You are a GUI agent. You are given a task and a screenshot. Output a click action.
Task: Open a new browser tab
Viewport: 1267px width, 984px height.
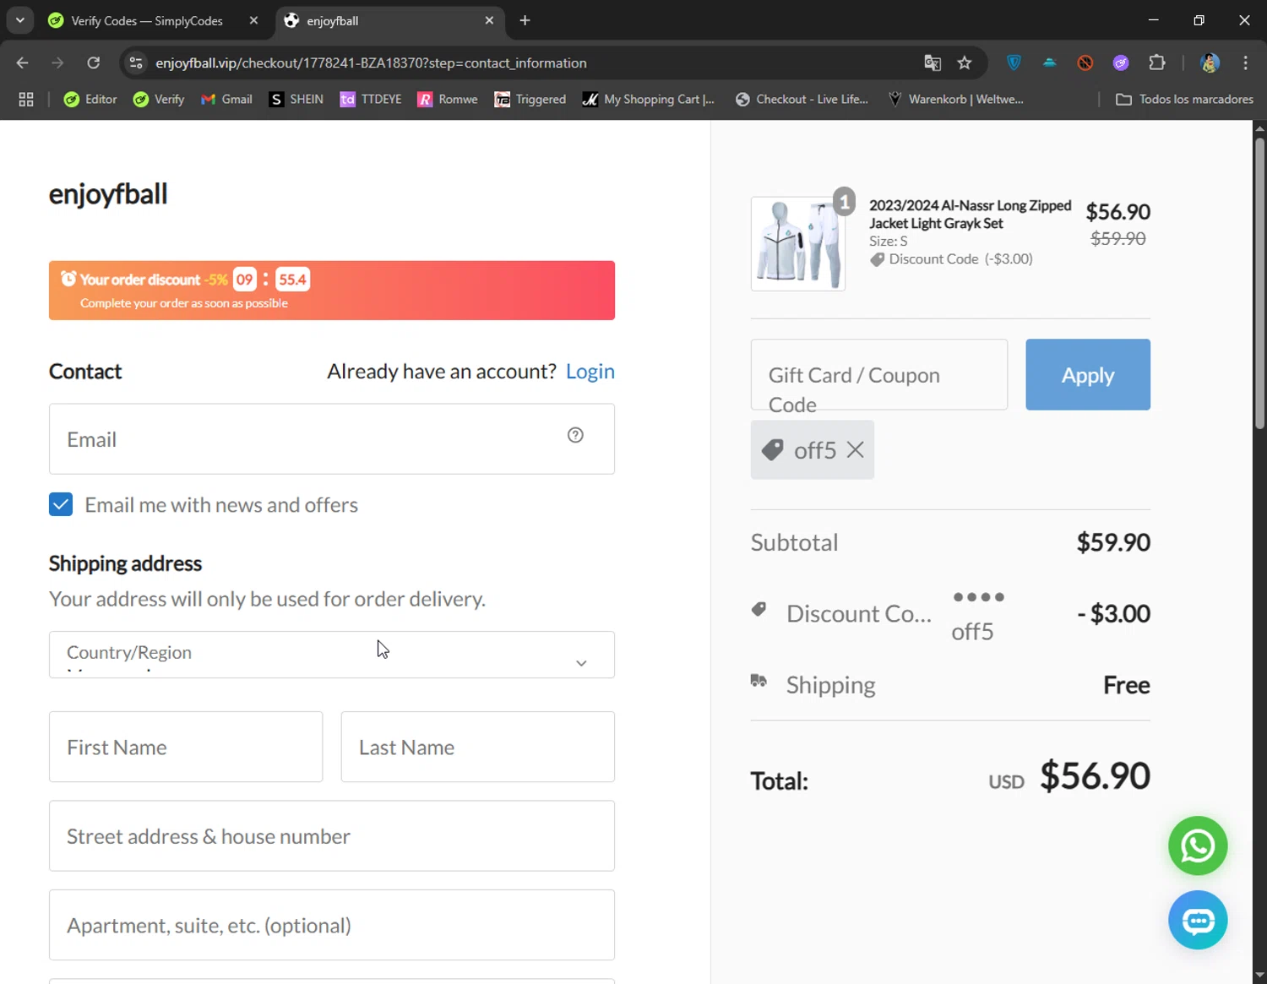525,20
